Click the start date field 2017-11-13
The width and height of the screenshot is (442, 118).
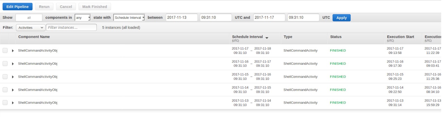182,18
